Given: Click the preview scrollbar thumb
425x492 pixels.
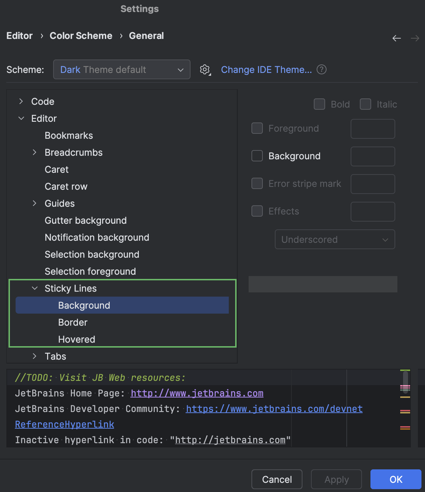Looking at the screenshot, I should [406, 382].
